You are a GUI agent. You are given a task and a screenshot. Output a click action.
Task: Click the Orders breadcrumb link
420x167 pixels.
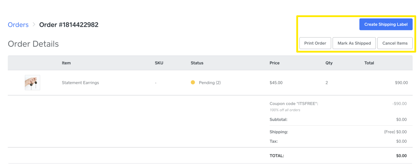18,25
